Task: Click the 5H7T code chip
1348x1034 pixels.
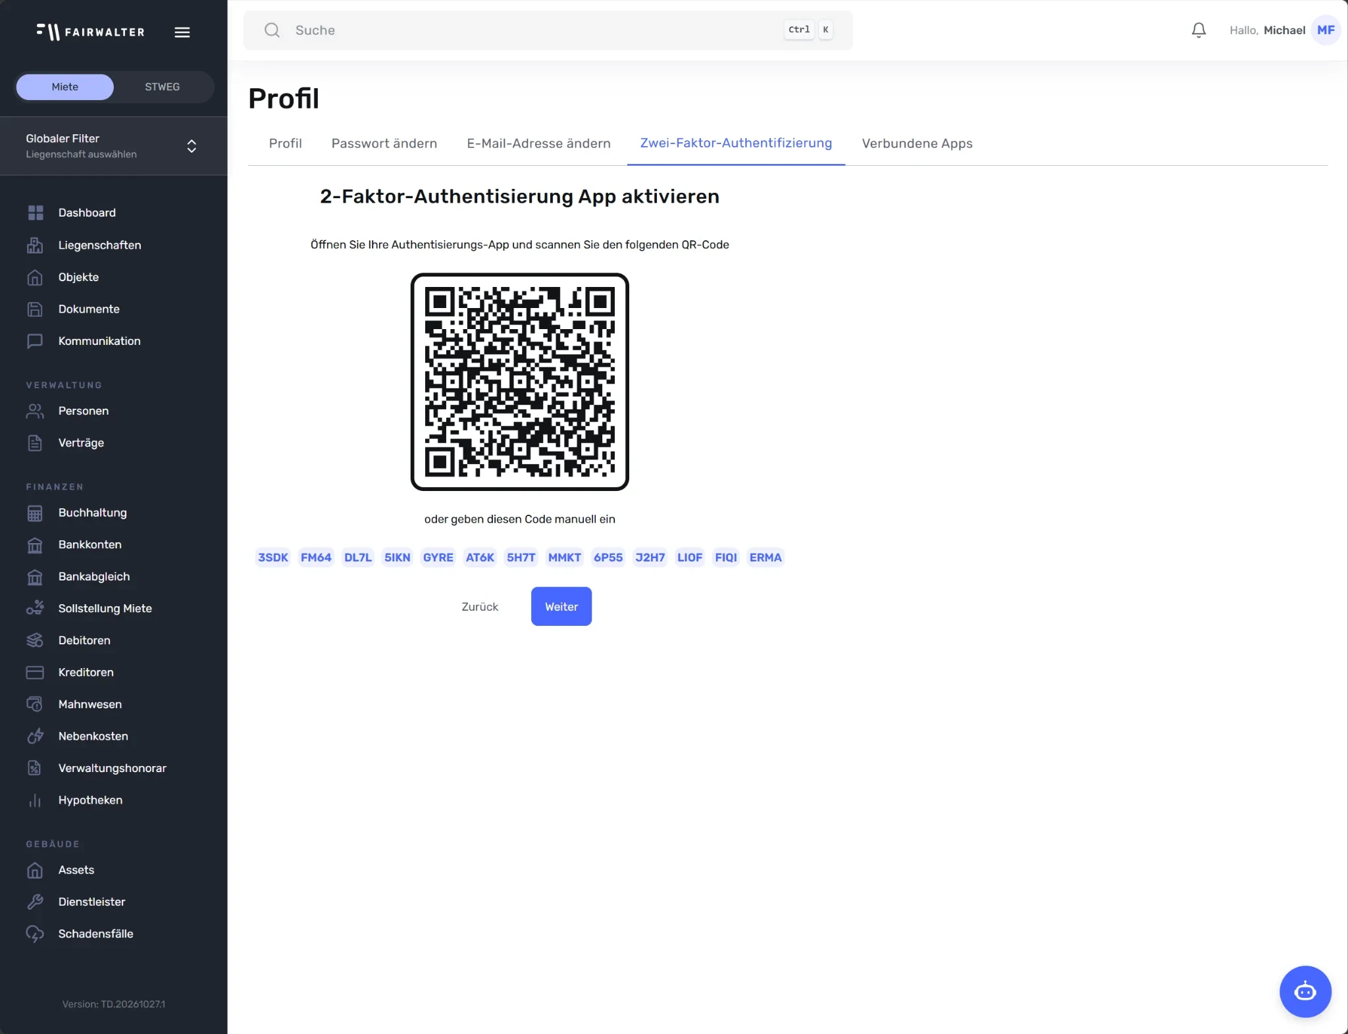Action: pos(521,557)
